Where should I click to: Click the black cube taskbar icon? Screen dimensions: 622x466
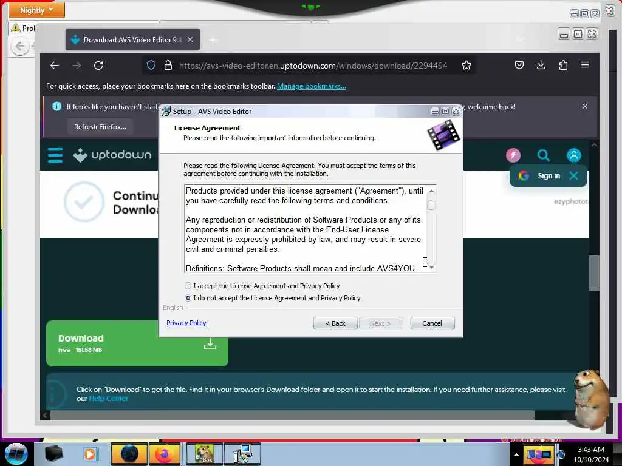click(x=53, y=454)
